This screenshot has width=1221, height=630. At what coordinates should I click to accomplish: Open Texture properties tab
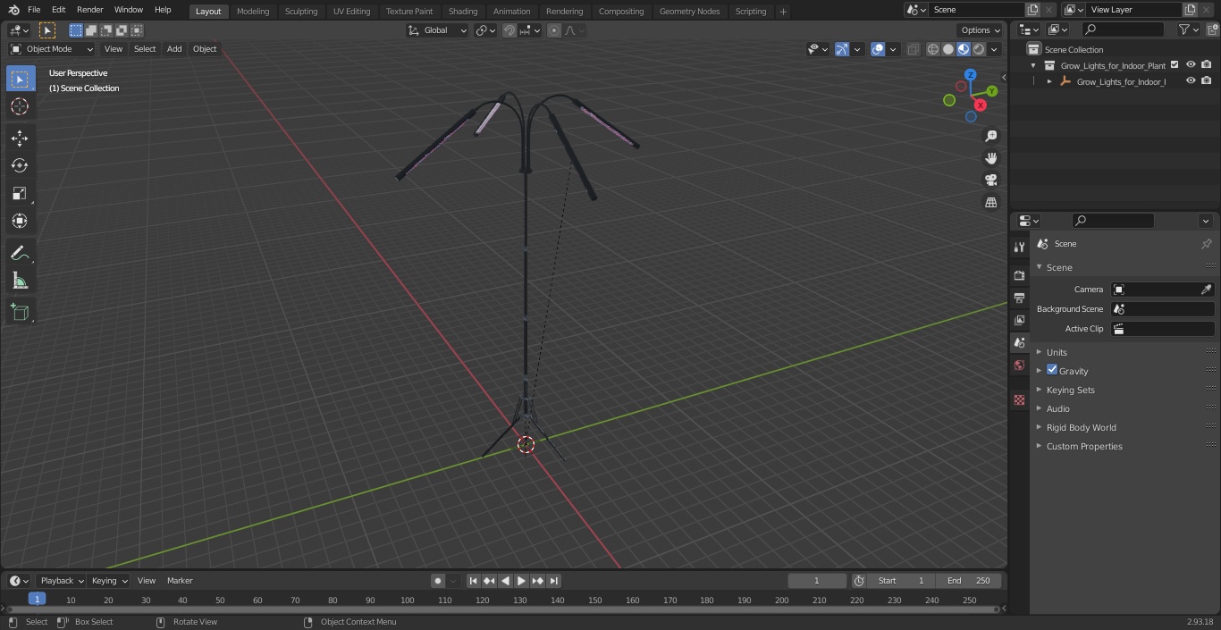1019,400
